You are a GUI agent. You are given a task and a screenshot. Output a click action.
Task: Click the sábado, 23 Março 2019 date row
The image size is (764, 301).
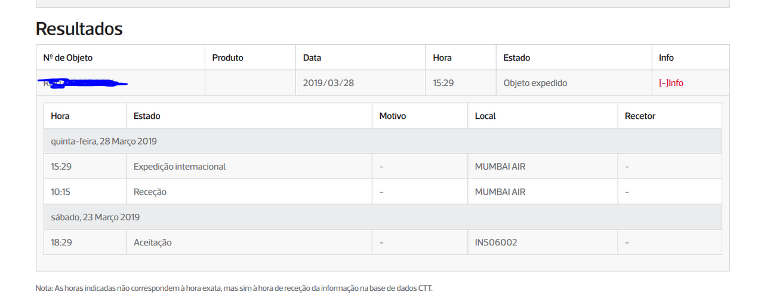tap(383, 217)
